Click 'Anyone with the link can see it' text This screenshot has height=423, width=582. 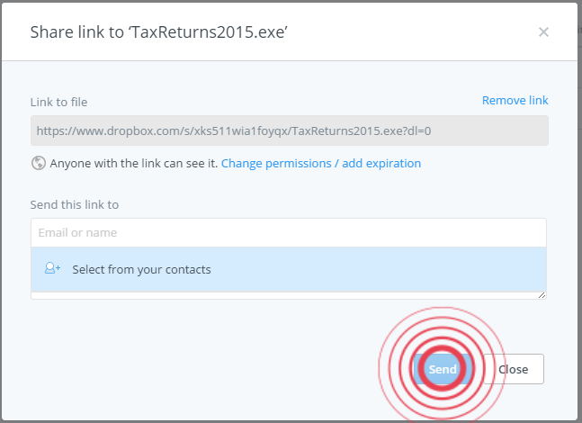pos(133,163)
